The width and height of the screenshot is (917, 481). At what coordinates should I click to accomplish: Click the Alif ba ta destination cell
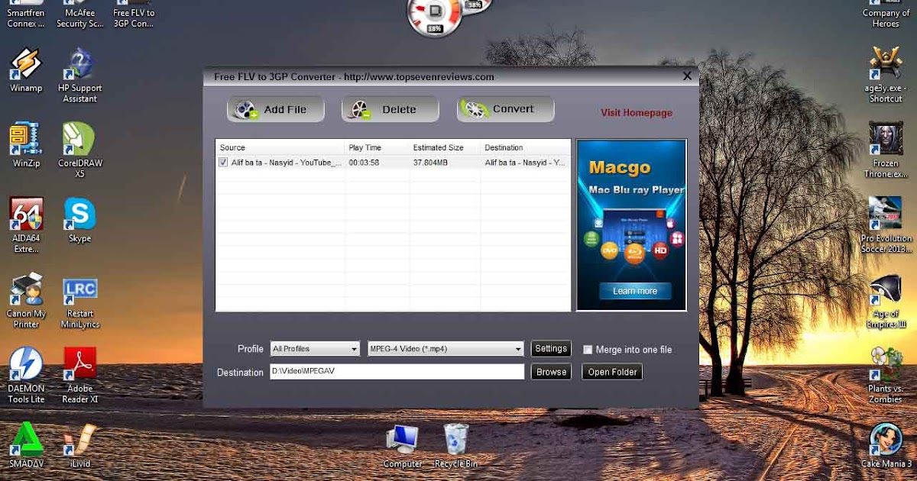pos(525,163)
